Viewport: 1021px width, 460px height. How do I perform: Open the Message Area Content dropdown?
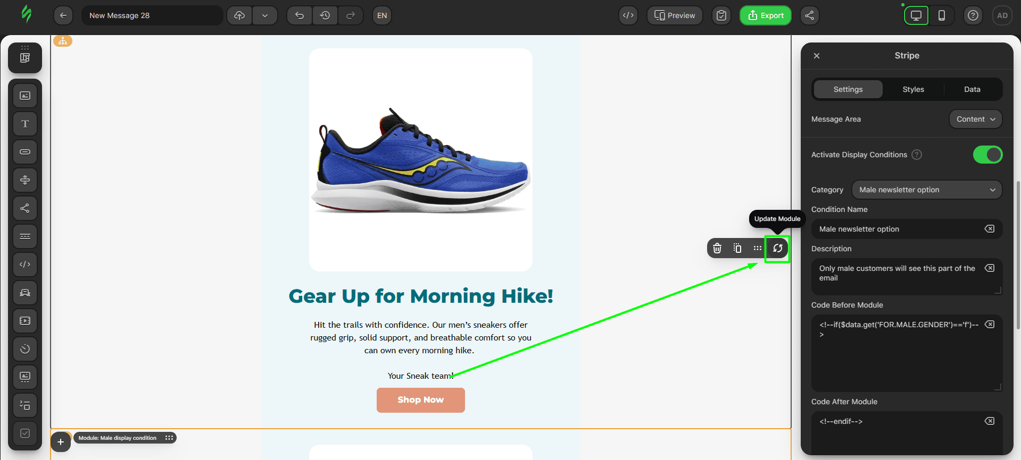(x=975, y=119)
